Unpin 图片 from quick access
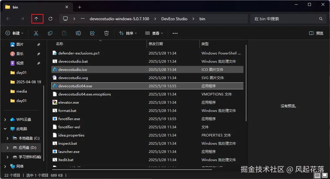This screenshot has height=179, width=330. [38, 45]
